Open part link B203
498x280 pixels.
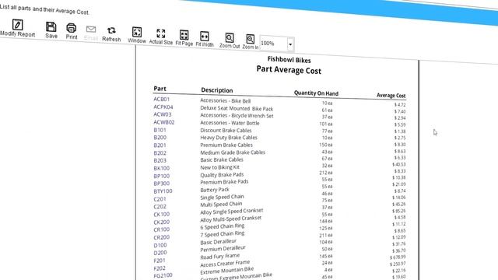[x=160, y=160]
